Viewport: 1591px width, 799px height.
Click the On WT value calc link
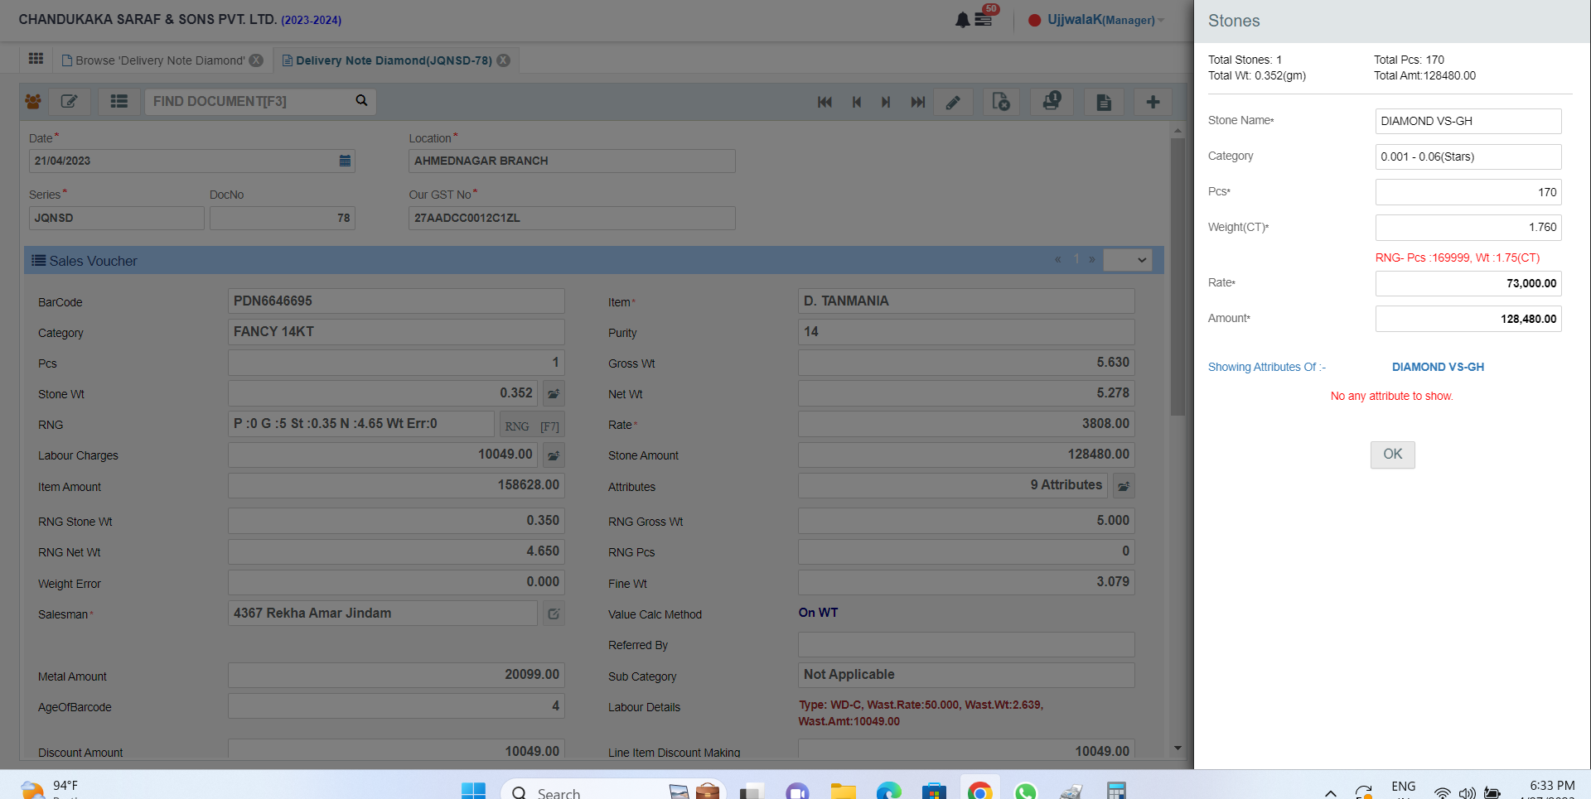pyautogui.click(x=818, y=613)
